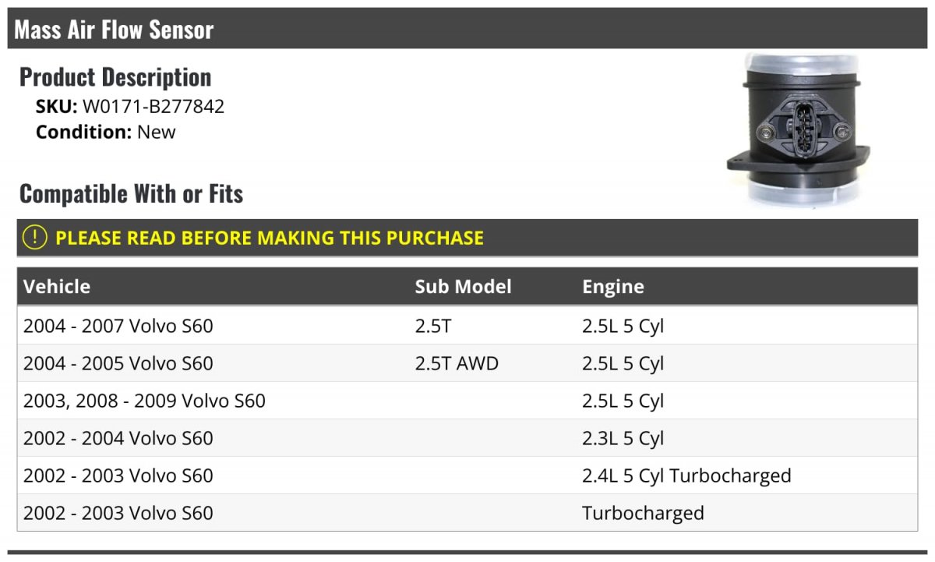The height and width of the screenshot is (562, 935).
Task: Click the 2.4L 5 Cyl Turbocharged engine cell
Action: click(686, 475)
